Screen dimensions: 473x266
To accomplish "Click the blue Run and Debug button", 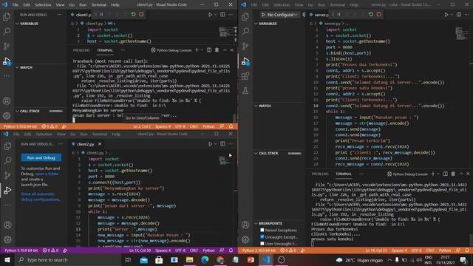I will [41, 157].
